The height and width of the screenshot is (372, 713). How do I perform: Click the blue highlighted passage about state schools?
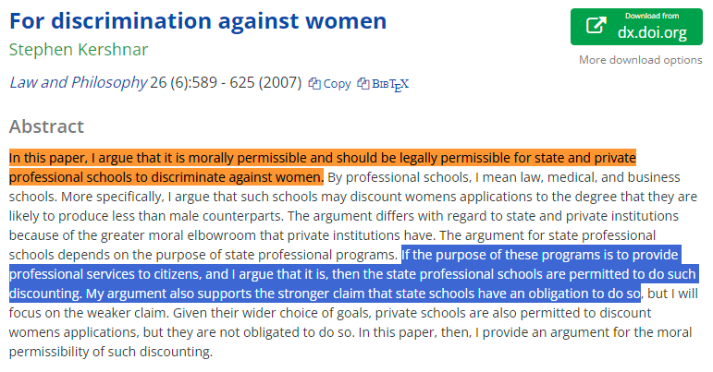[x=351, y=274]
